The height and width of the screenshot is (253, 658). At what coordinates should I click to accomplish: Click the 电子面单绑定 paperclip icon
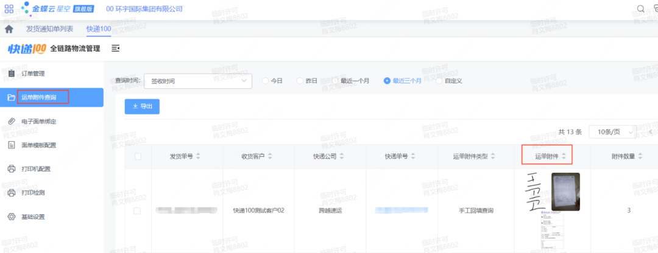pos(12,122)
